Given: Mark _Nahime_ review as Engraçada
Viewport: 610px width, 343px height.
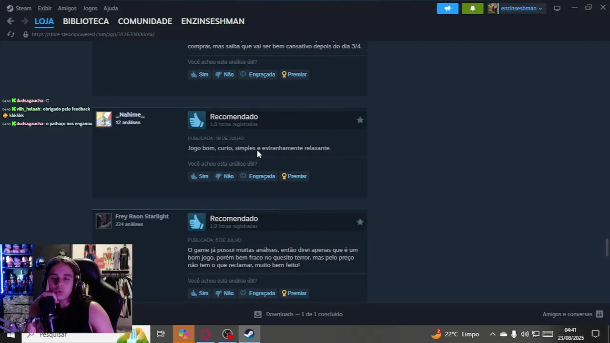Looking at the screenshot, I should click(257, 176).
